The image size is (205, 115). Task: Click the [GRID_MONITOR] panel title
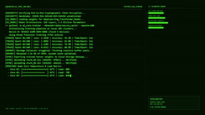click(x=156, y=99)
